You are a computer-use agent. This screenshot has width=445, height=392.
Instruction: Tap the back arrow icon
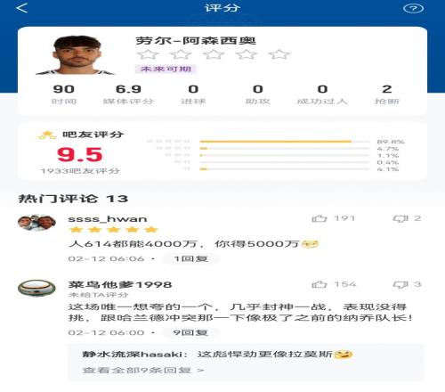pos(22,8)
